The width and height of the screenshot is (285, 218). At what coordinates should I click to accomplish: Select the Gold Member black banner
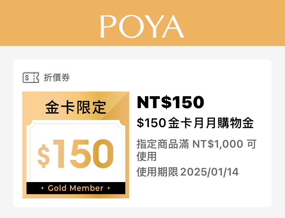click(x=76, y=188)
